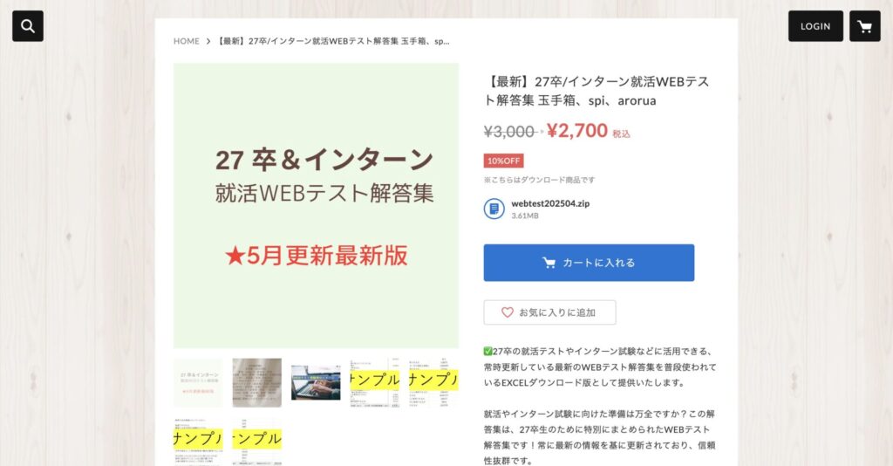Open the shopping cart icon in header
Viewport: 893px width, 466px height.
click(x=864, y=26)
